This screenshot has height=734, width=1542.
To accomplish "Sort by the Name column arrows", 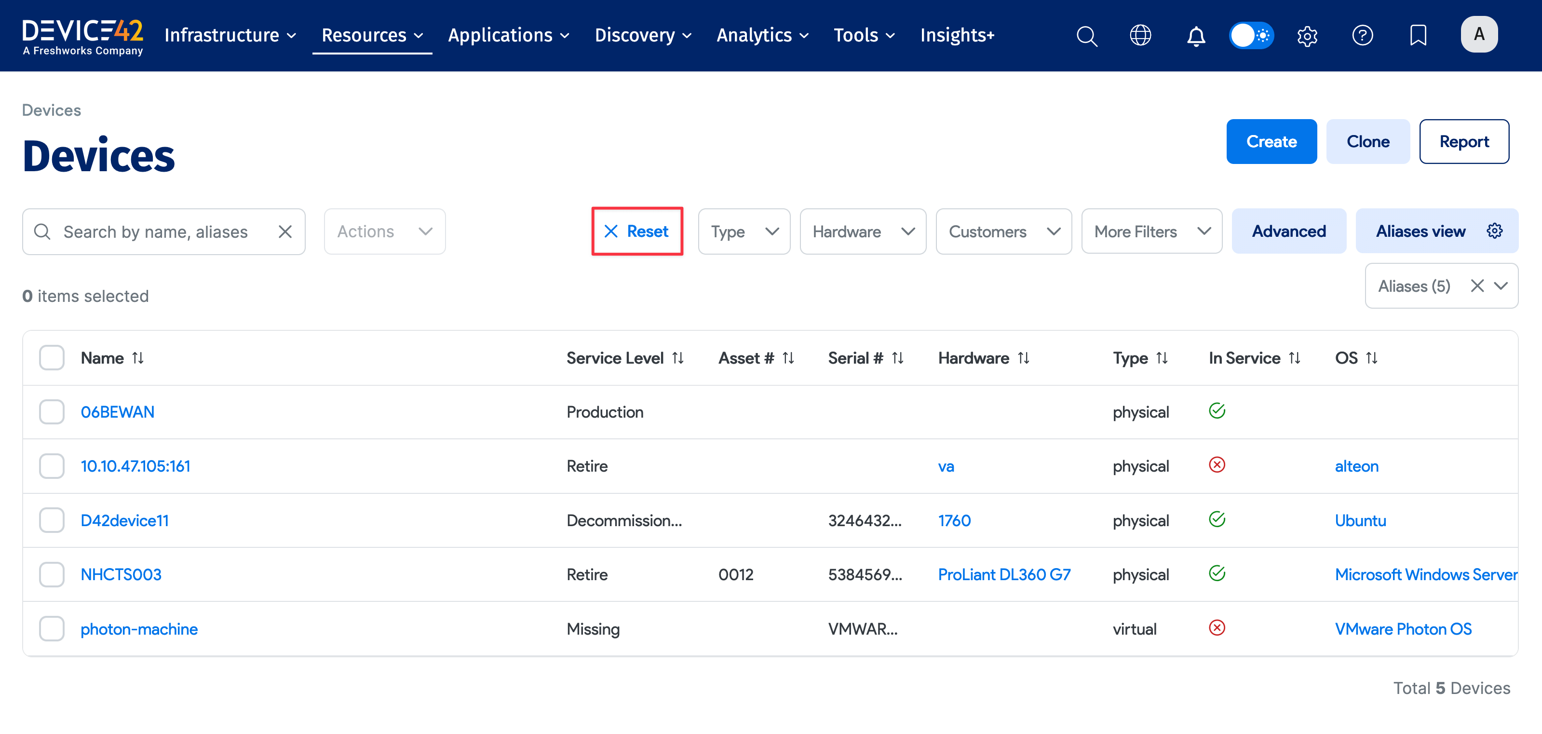I will 138,358.
